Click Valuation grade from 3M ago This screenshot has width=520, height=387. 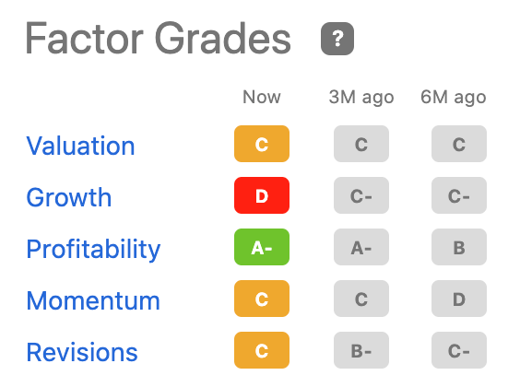(361, 144)
